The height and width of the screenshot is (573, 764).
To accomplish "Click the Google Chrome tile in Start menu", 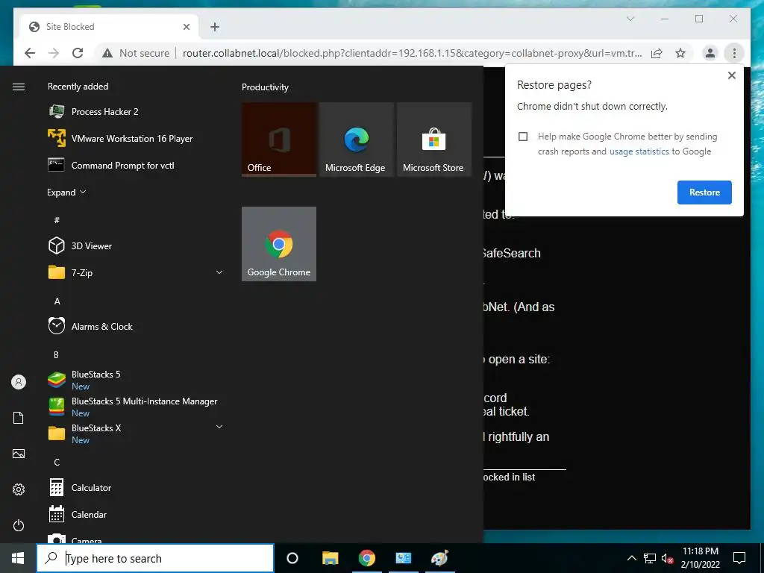I will click(279, 244).
